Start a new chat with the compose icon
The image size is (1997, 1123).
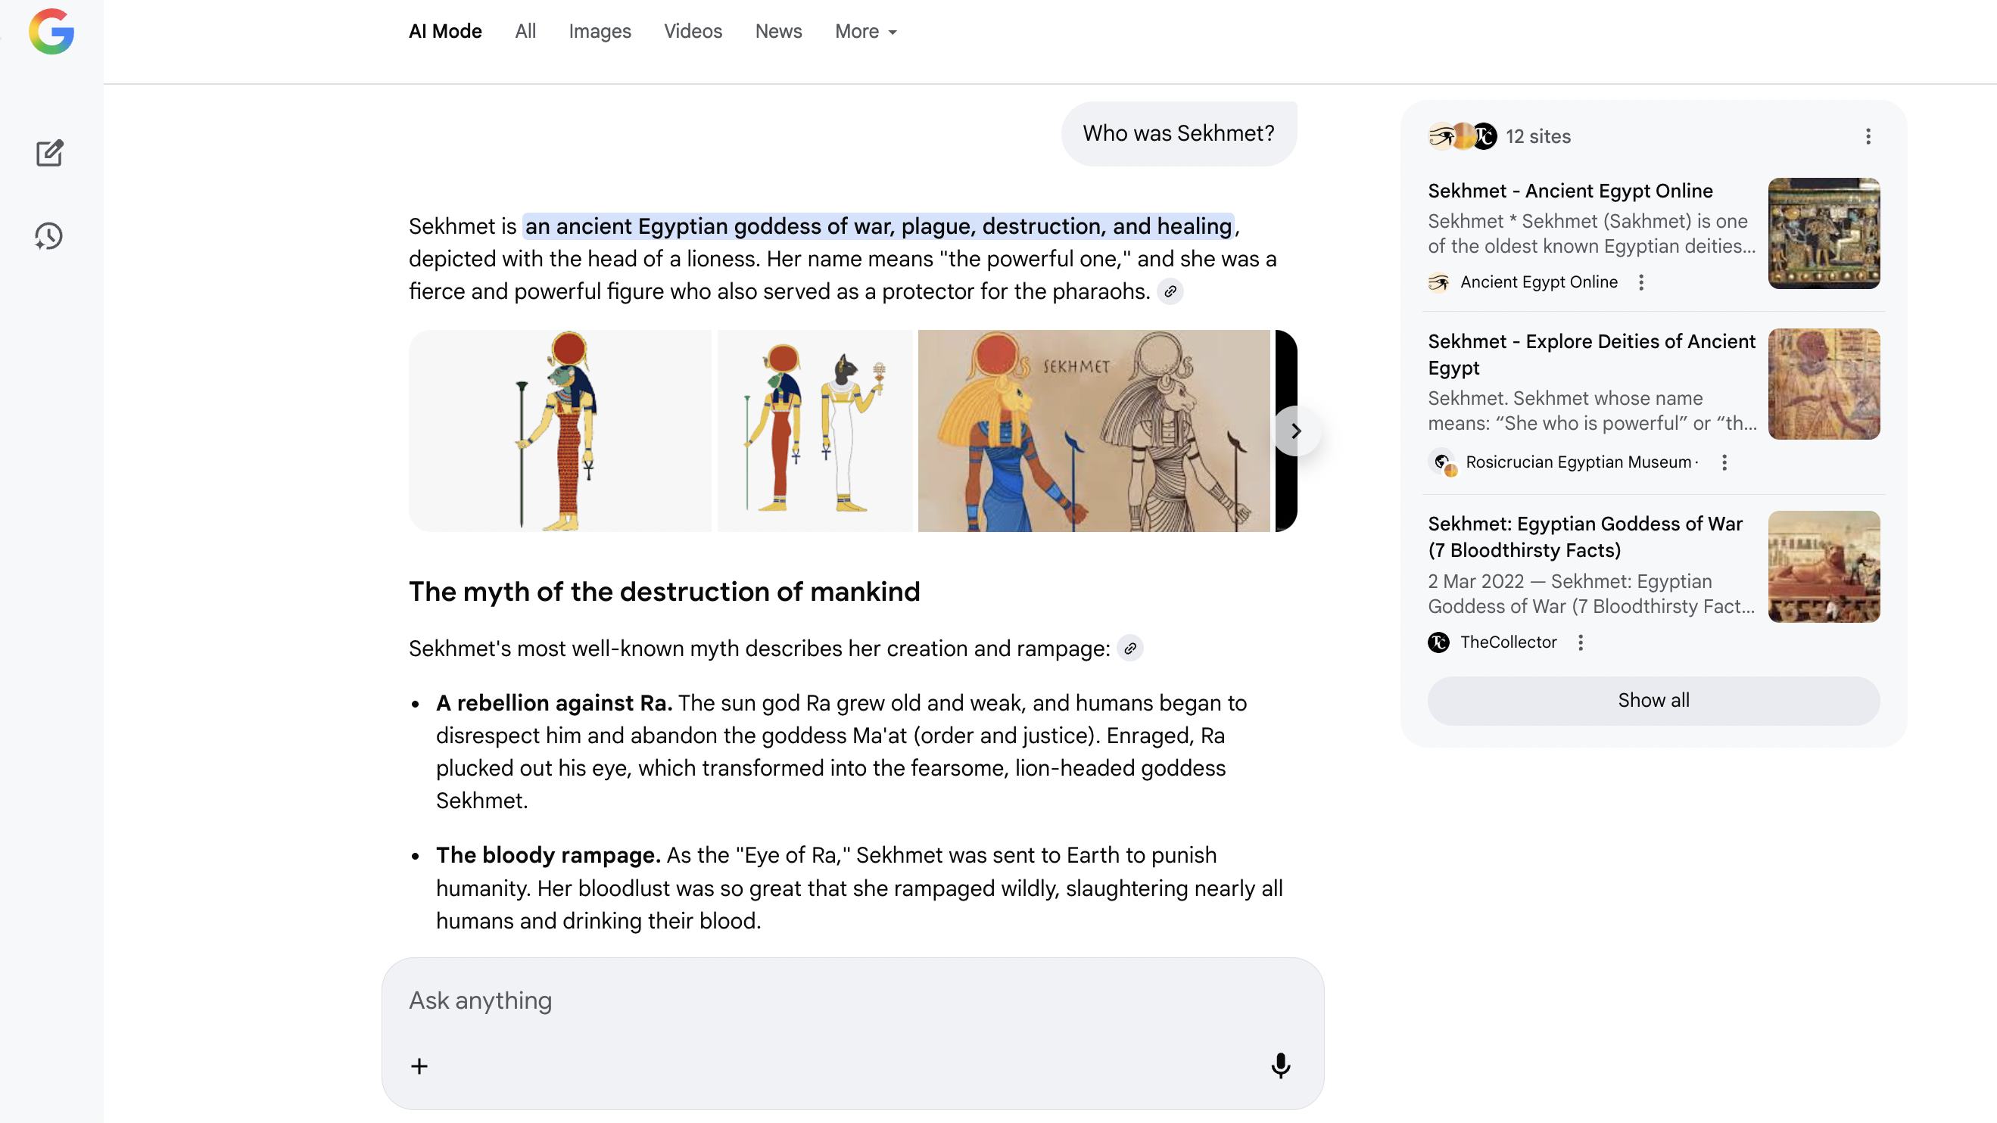(49, 153)
